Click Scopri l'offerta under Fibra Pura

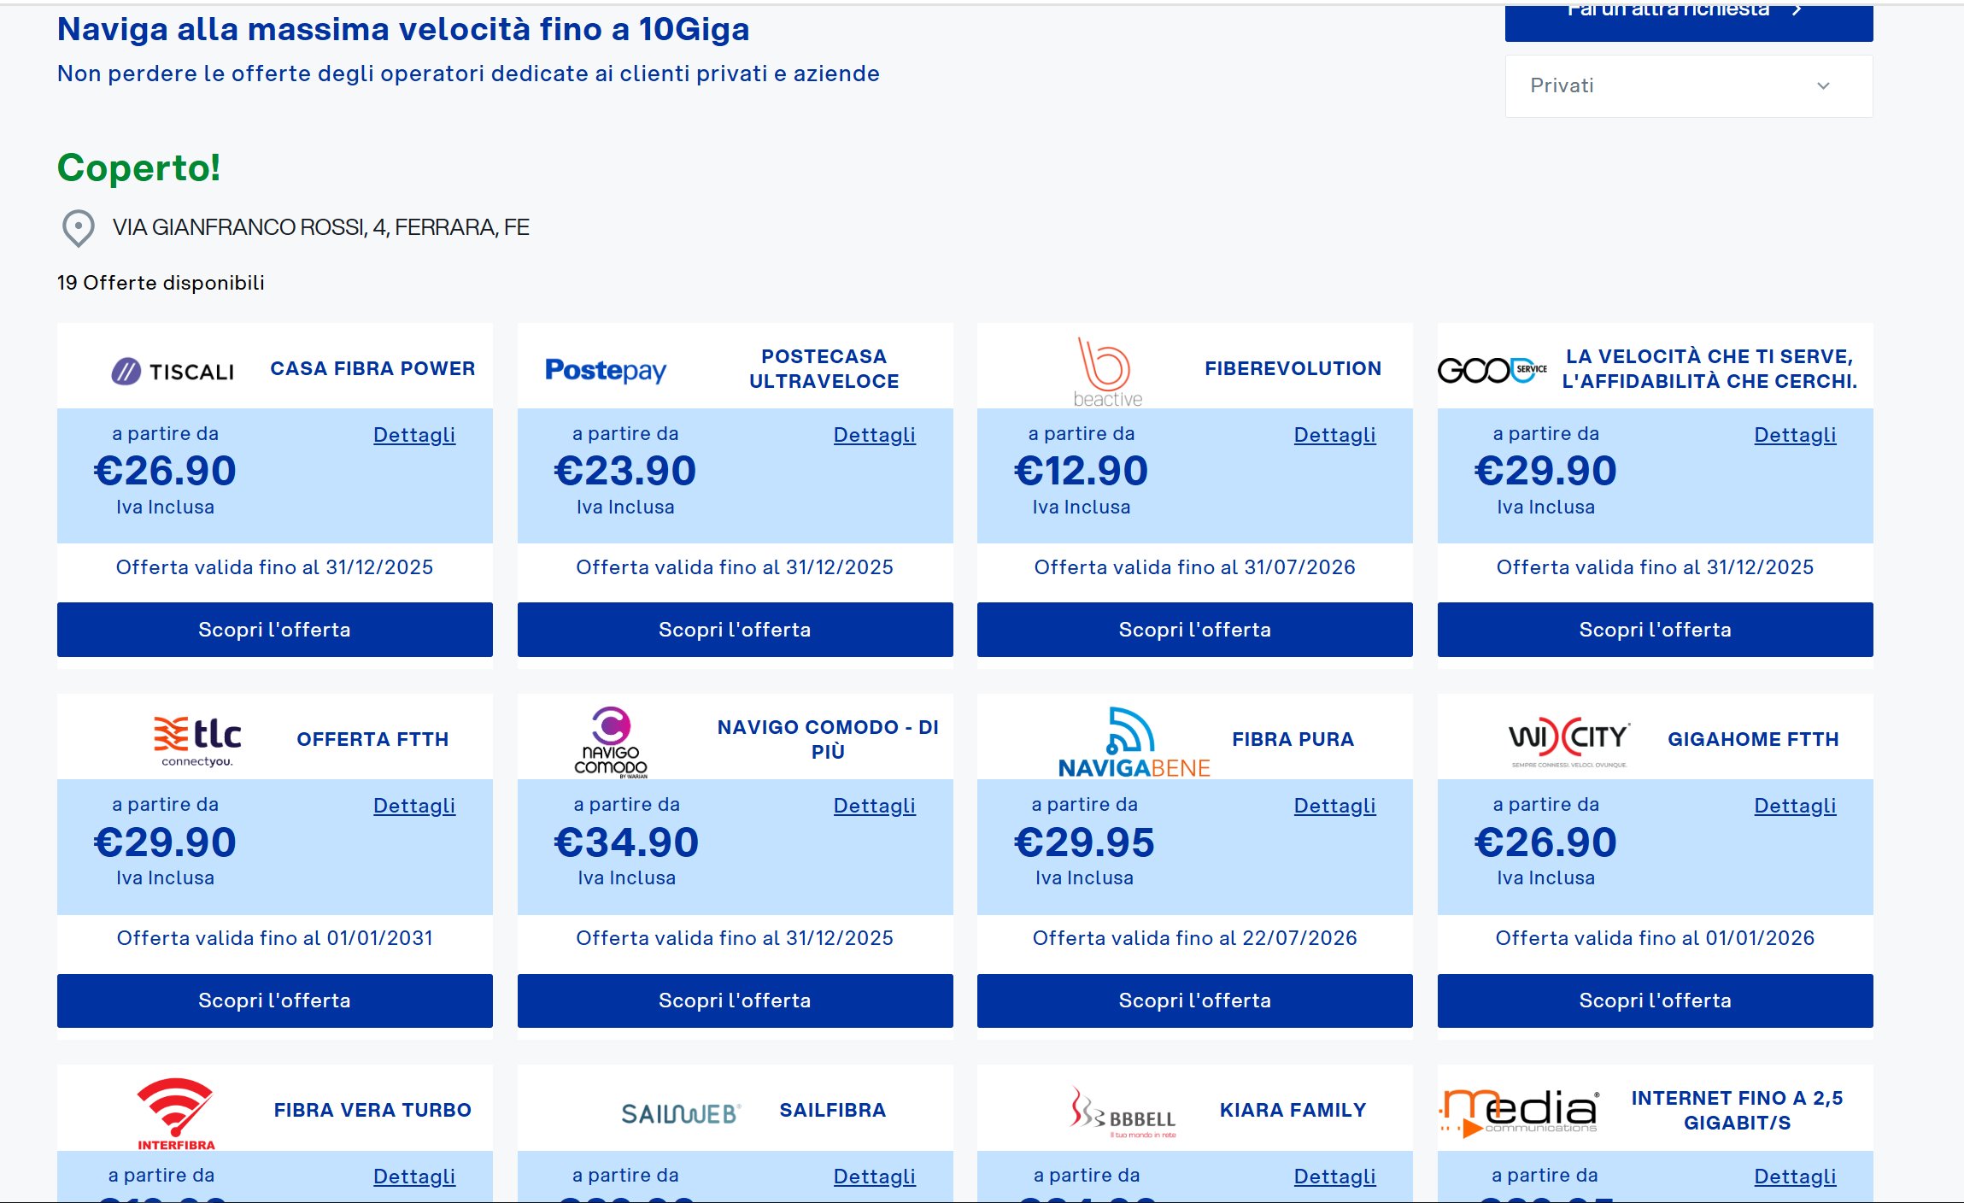click(1194, 1001)
